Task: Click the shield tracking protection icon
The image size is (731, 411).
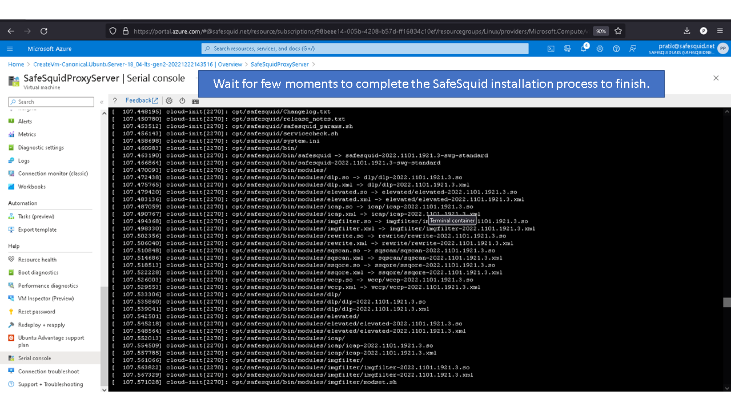Action: tap(113, 31)
